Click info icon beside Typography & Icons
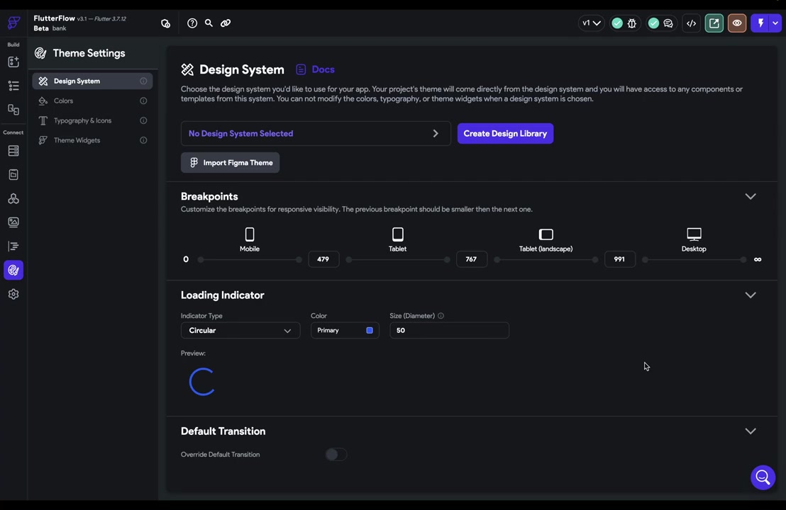The image size is (786, 510). point(143,120)
